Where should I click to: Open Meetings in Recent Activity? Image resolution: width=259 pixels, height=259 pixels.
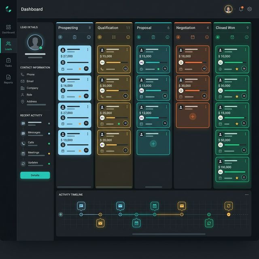tap(35, 154)
